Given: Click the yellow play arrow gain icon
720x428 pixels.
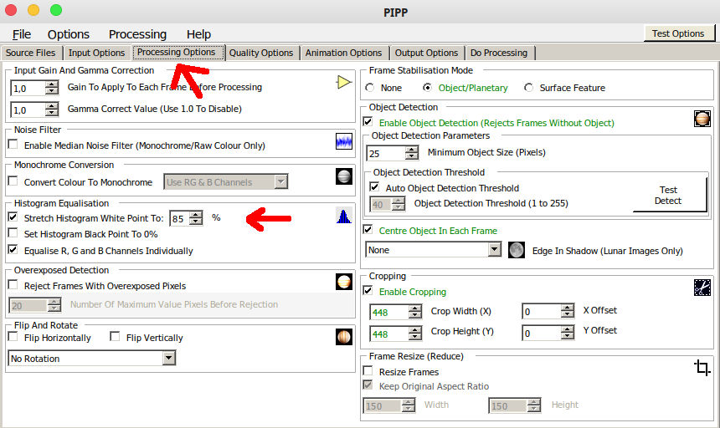Looking at the screenshot, I should tap(343, 82).
